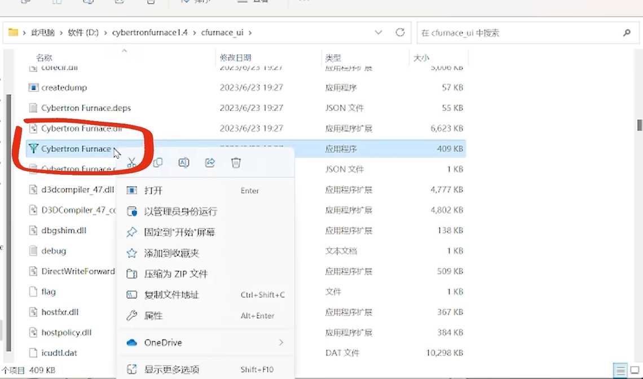The width and height of the screenshot is (643, 379).
Task: Select 以管理员身份运行 menu entry
Action: tap(205, 211)
